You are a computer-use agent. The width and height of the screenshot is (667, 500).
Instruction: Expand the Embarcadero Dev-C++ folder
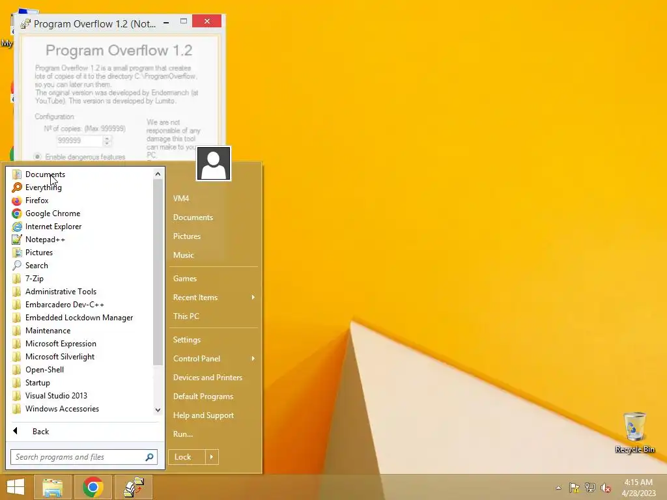coord(64,305)
